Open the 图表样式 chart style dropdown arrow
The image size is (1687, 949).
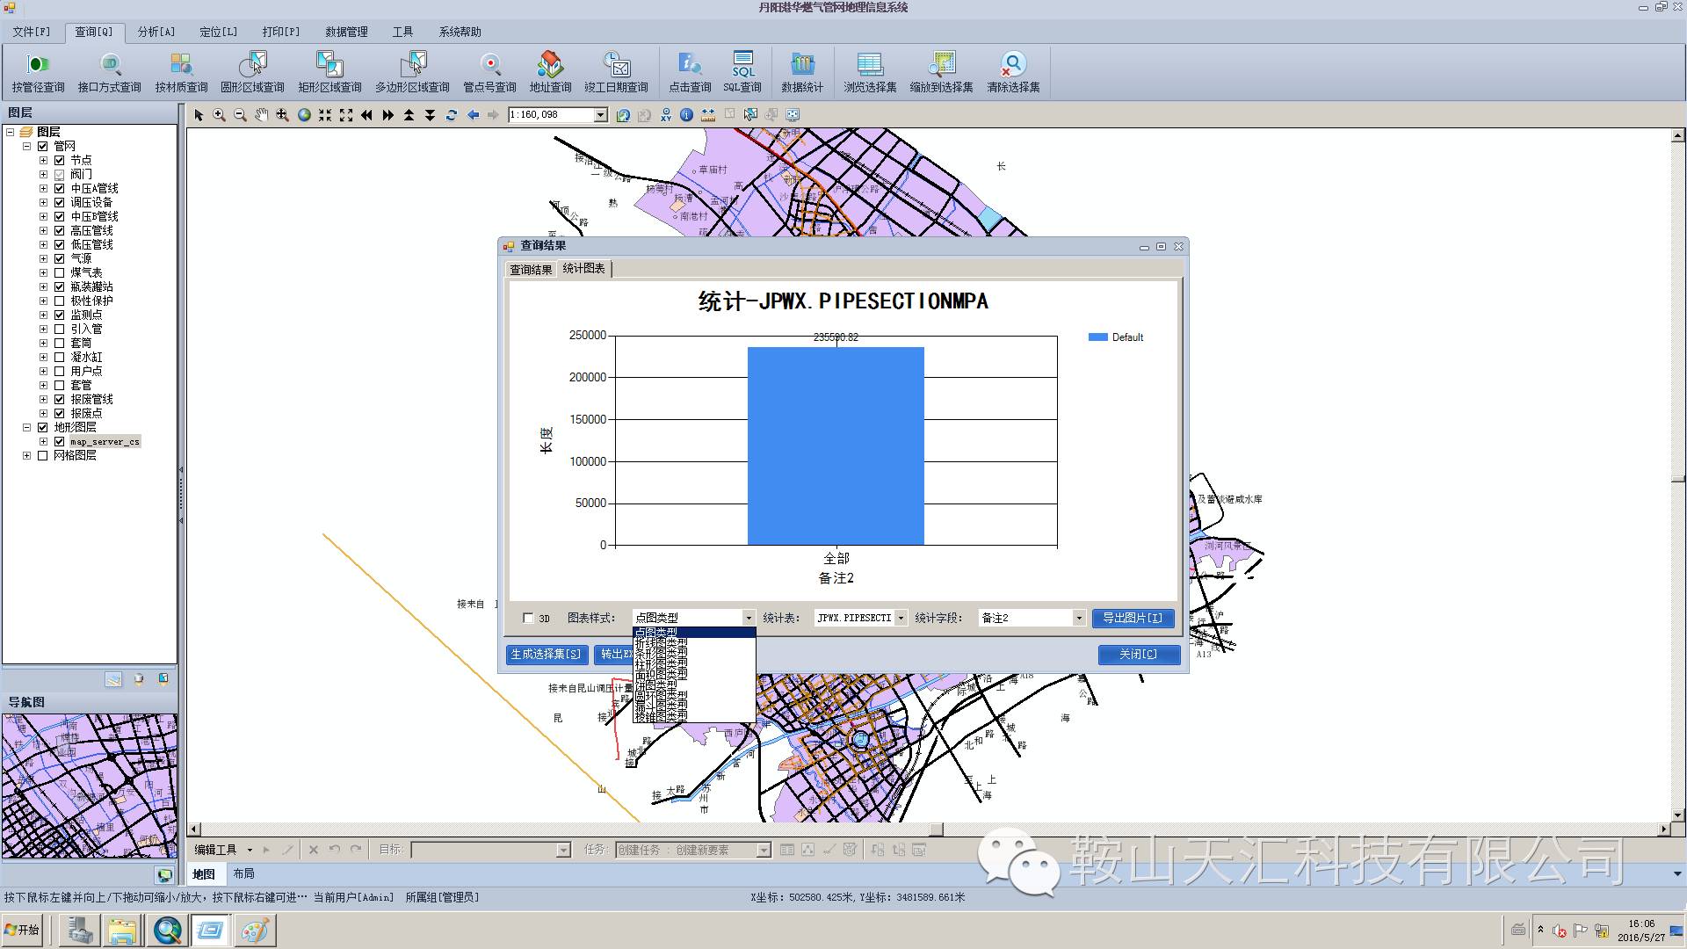click(749, 618)
